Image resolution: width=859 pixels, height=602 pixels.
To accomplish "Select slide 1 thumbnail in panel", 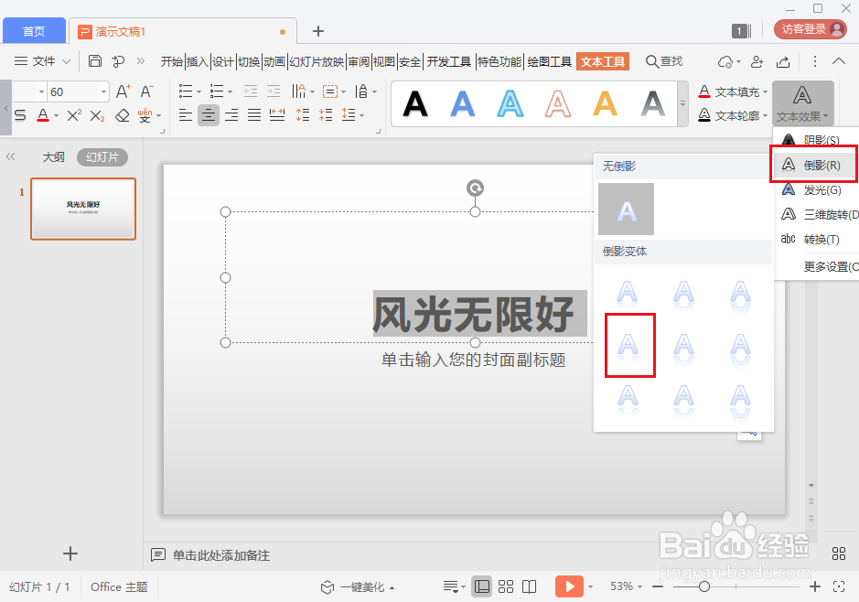I will [83, 209].
